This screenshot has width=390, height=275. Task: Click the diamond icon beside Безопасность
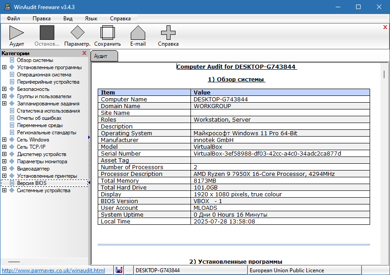point(12,89)
